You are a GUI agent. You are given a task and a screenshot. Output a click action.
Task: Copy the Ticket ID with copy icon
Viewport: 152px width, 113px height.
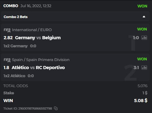pyautogui.click(x=56, y=108)
